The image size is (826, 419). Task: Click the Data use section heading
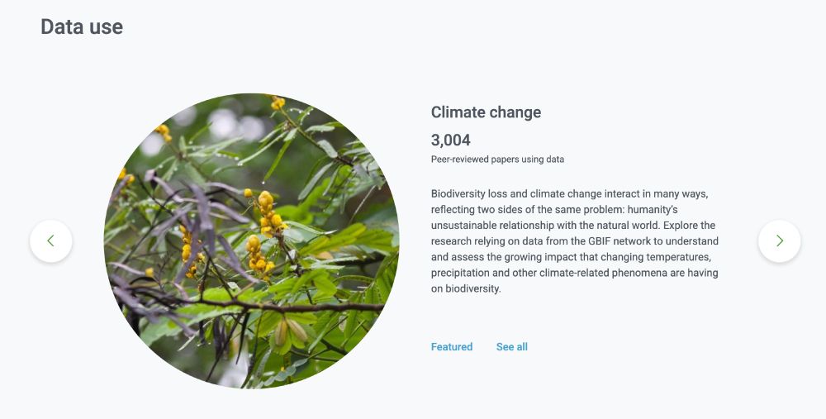pos(82,27)
